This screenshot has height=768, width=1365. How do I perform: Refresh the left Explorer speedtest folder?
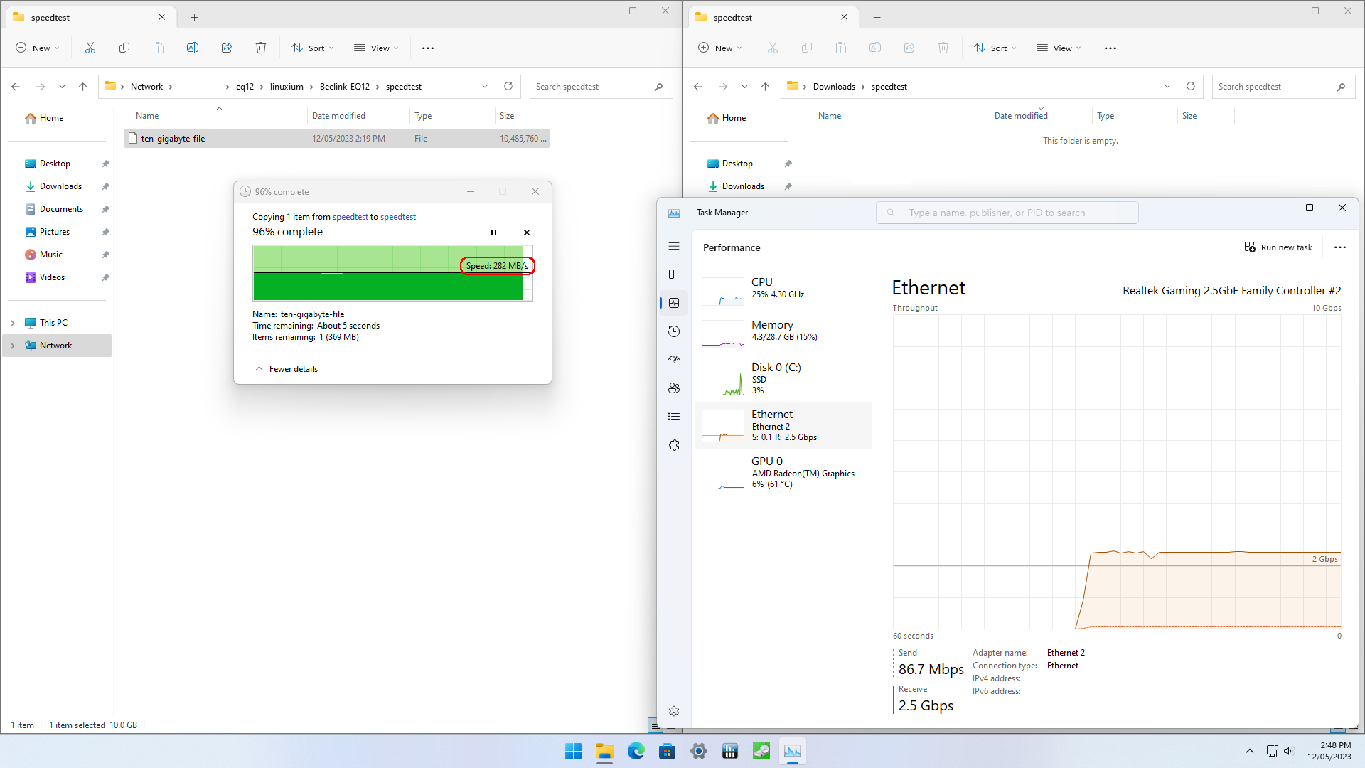click(x=508, y=87)
